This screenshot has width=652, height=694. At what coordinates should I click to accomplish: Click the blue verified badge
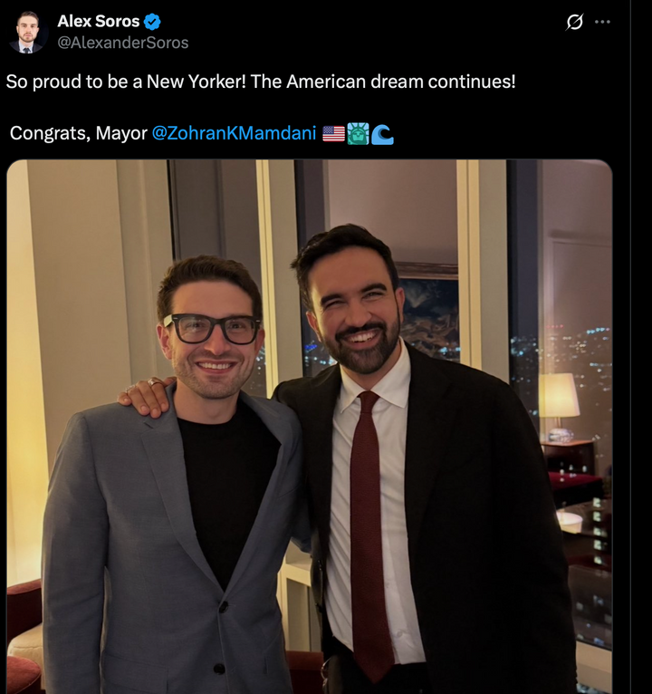coord(153,22)
